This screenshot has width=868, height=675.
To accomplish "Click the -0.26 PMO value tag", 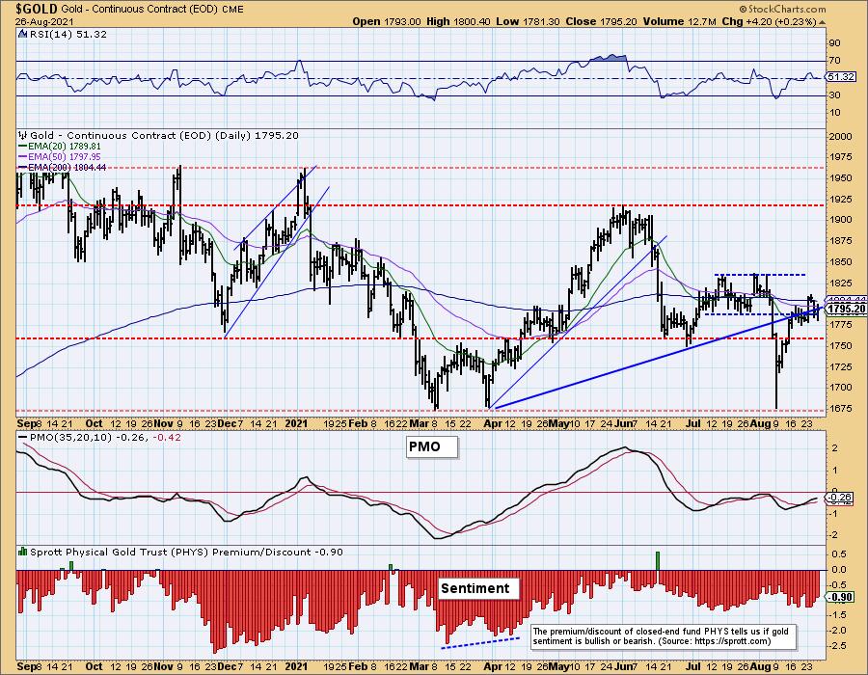I will pyautogui.click(x=840, y=497).
